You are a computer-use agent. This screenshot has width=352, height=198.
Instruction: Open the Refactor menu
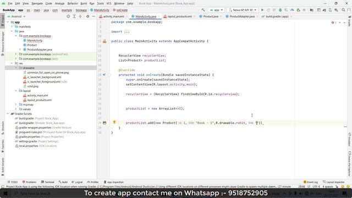pos(73,3)
